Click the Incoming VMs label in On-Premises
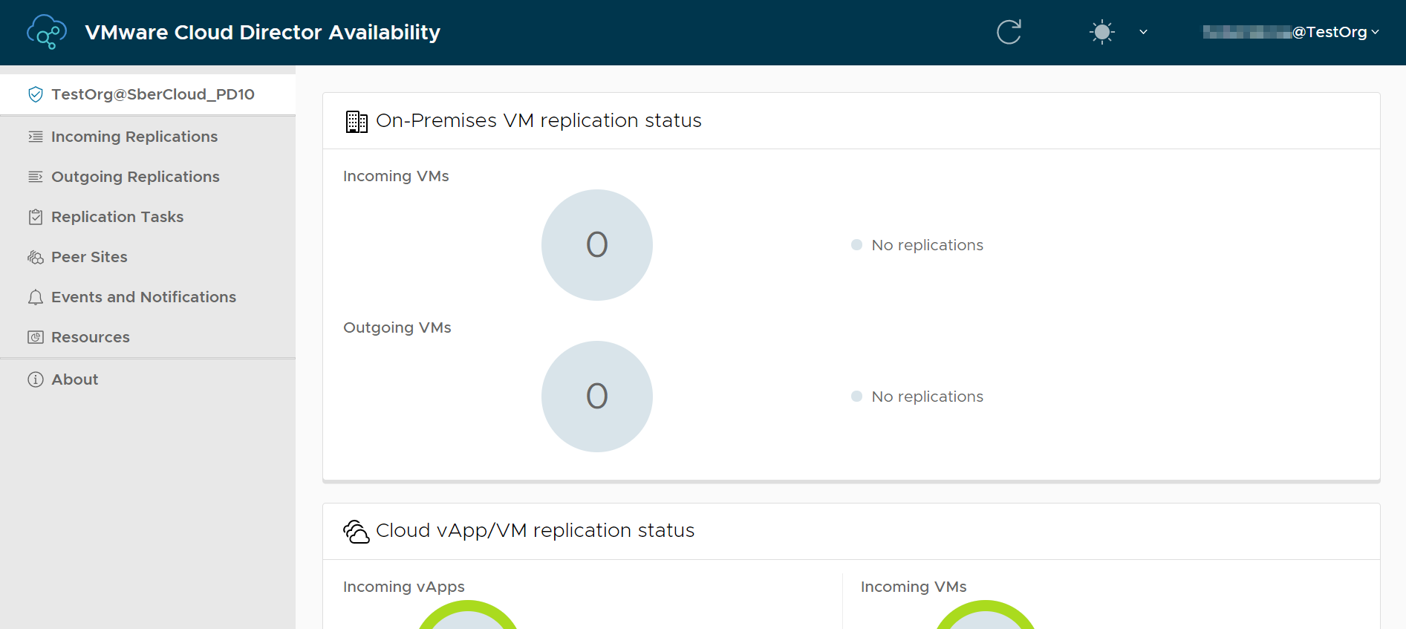The width and height of the screenshot is (1406, 629). click(x=396, y=176)
